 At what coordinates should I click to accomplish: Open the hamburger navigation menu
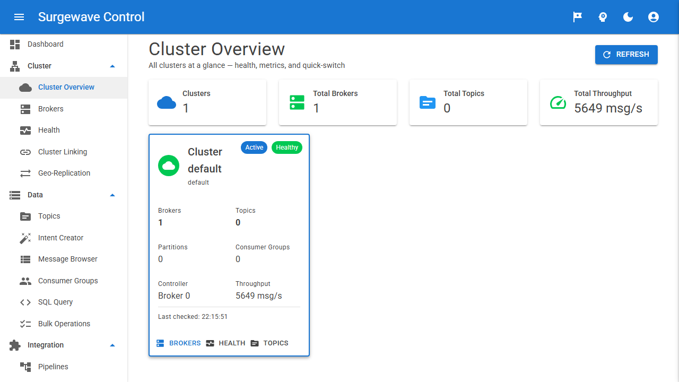[19, 17]
